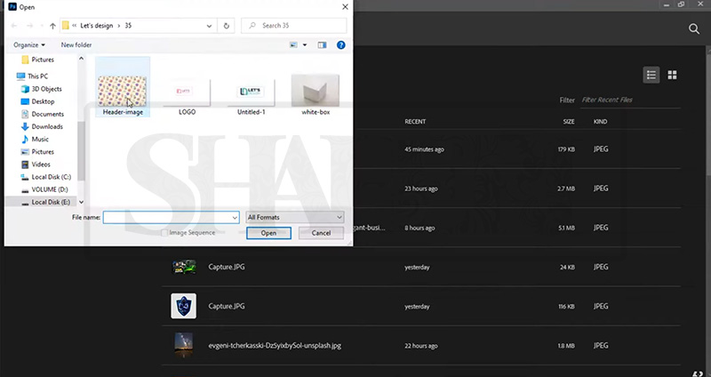Viewport: 711px width, 377px height.
Task: Open the Organize menu
Action: tap(28, 44)
